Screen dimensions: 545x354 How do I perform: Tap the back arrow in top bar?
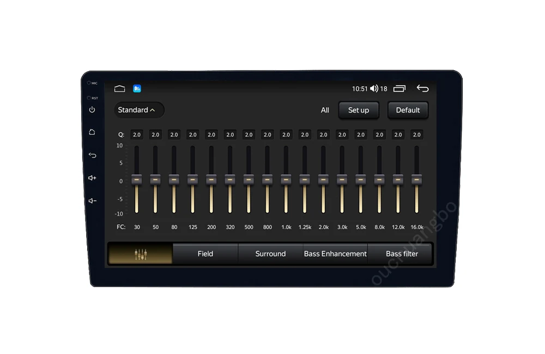(423, 89)
